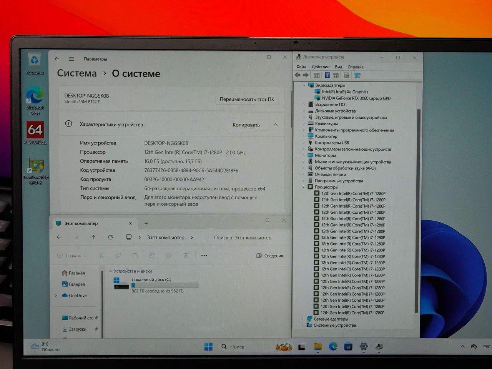The height and width of the screenshot is (369, 492).
Task: Expand the Сетевые адаптеры node
Action: tap(303, 319)
